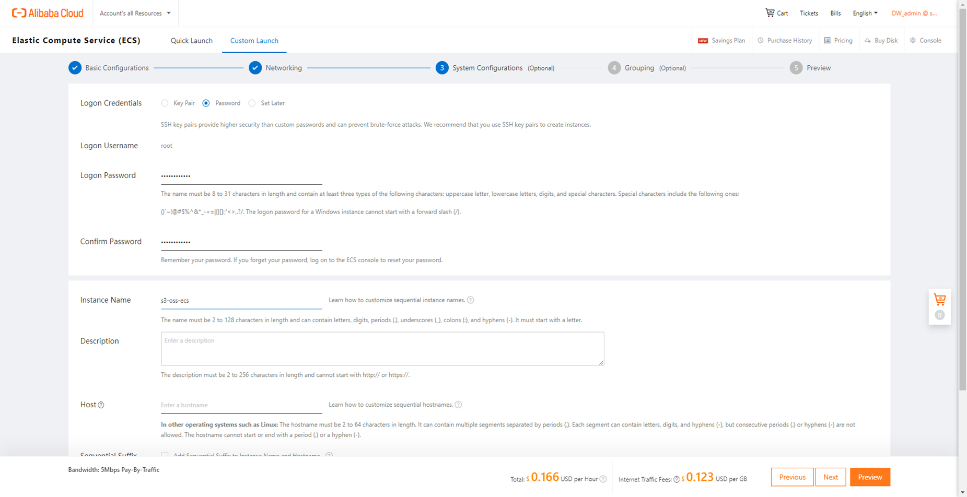Click the orange Preview button
This screenshot has height=497, width=967.
(870, 477)
